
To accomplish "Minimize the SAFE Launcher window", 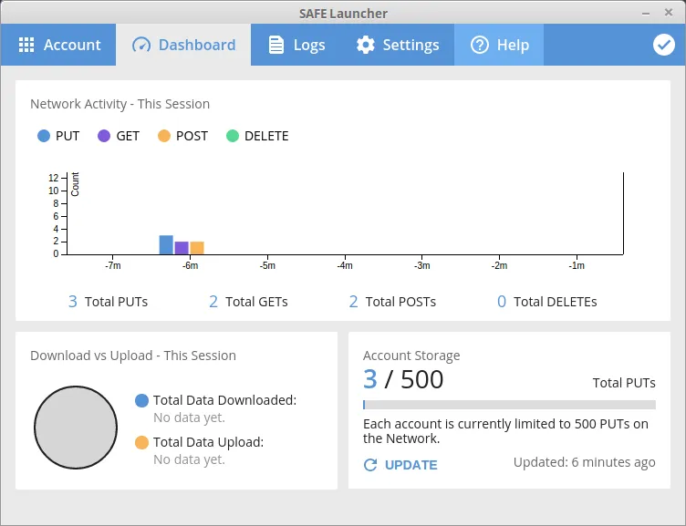I will [646, 14].
